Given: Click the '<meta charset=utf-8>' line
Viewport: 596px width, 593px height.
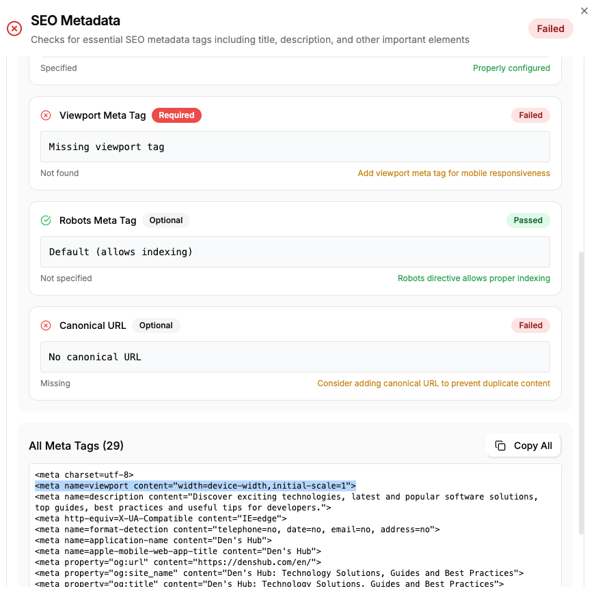Looking at the screenshot, I should click(84, 475).
